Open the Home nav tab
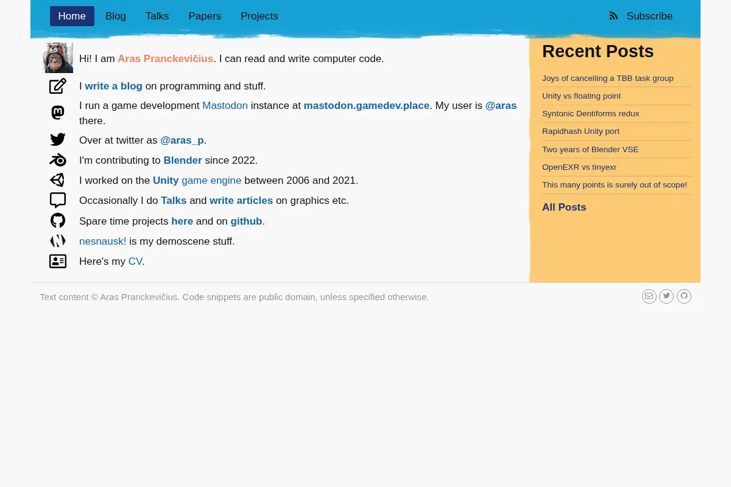731x487 pixels. click(x=72, y=16)
